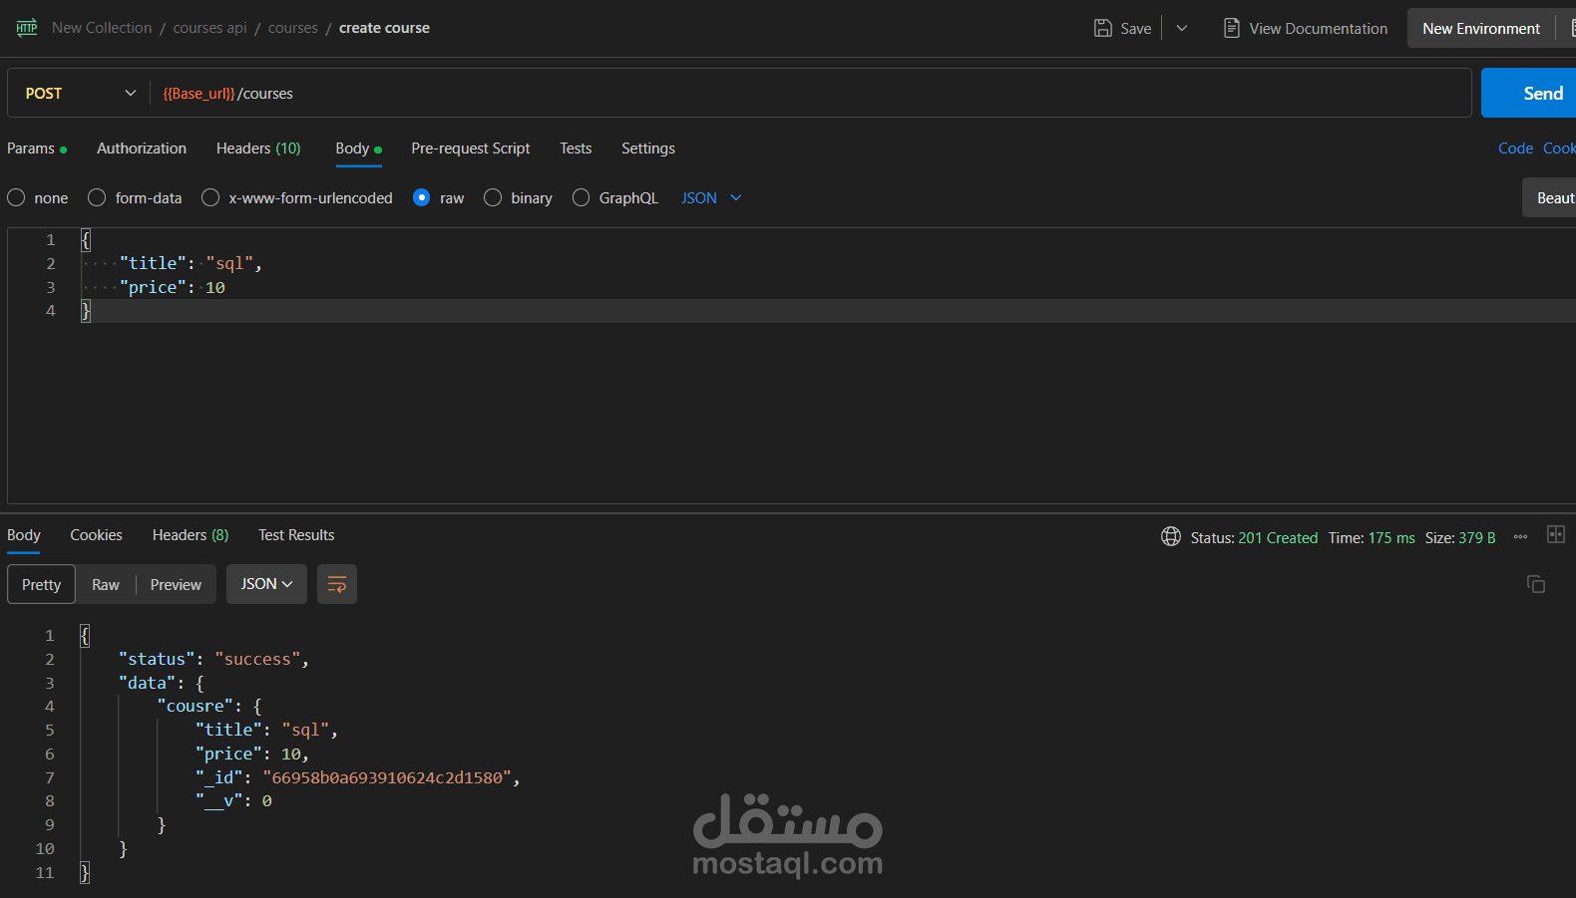This screenshot has height=898, width=1576.
Task: Open the response Cookies tab
Action: [96, 535]
